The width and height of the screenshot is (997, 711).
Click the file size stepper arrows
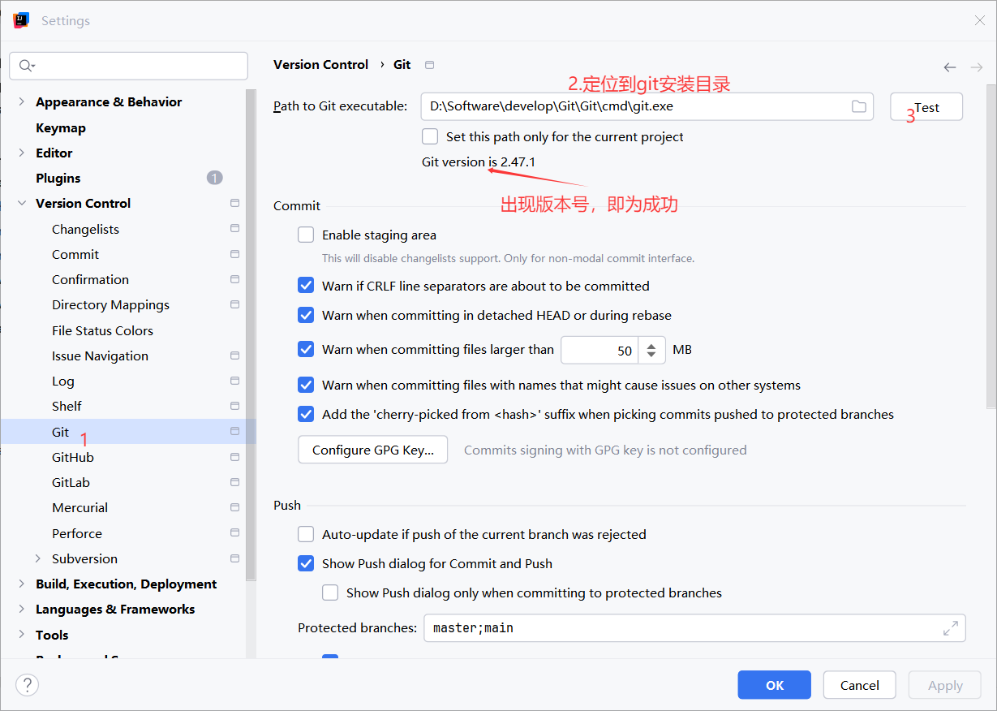coord(651,350)
